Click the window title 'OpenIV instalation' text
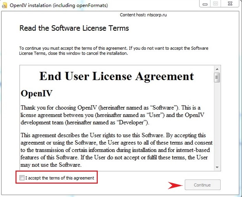This screenshot has height=197, width=242. click(58, 5)
